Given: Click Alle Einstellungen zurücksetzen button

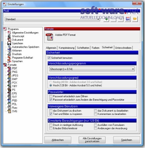Looking at the screenshot, I should click(x=92, y=140).
